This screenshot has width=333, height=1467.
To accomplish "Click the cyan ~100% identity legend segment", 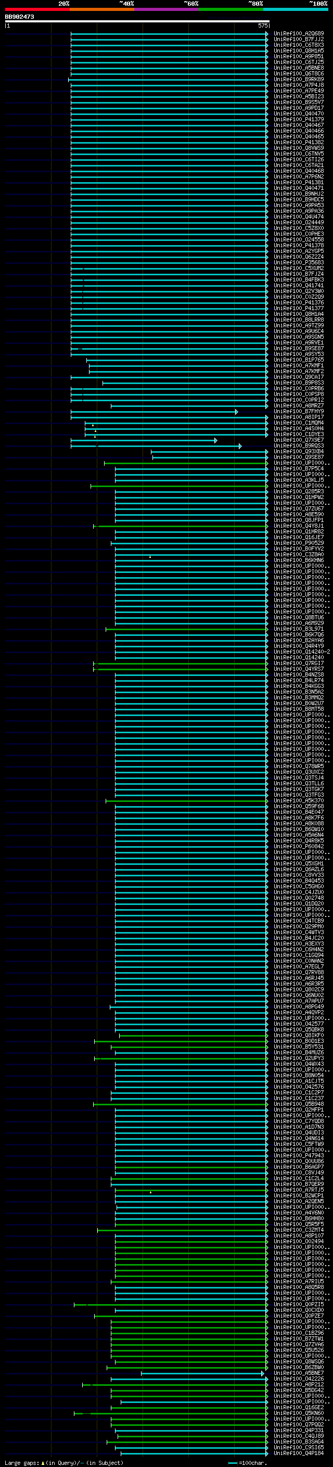I will tap(296, 9).
